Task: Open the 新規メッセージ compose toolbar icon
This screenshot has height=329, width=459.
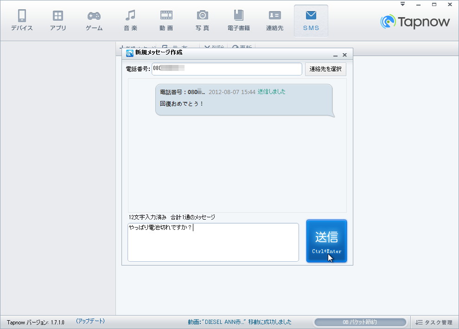Action: coord(122,45)
